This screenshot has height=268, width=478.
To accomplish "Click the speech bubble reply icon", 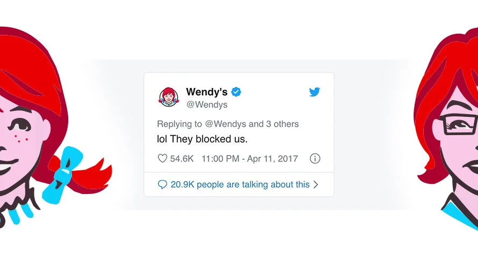I will pos(162,184).
